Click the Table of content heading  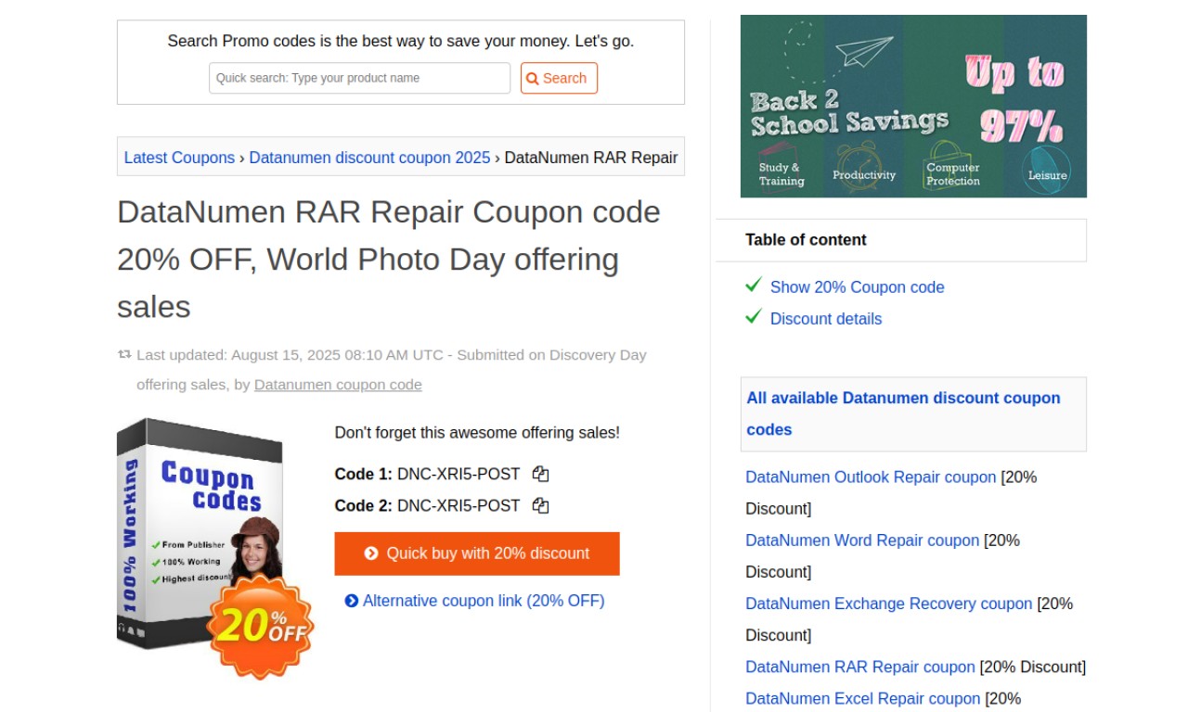pyautogui.click(x=806, y=240)
